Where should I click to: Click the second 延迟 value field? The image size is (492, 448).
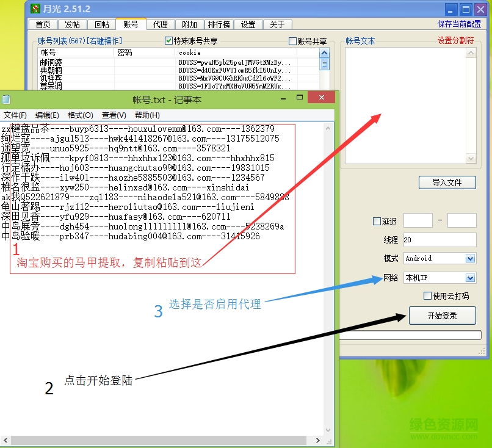click(462, 220)
